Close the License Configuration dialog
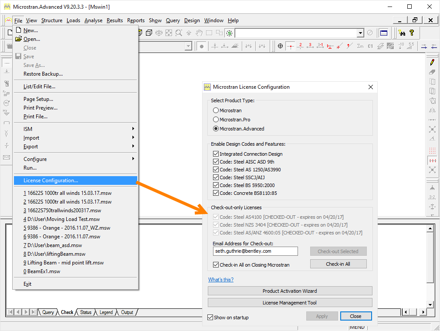Viewport: 440px width, 331px height. (356, 316)
